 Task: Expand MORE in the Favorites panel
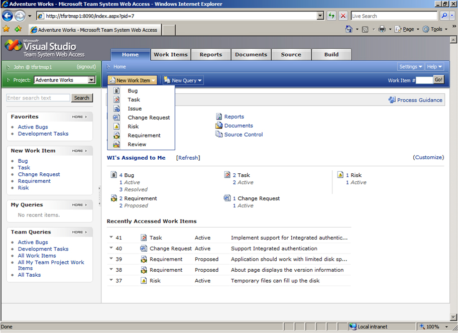coord(79,117)
